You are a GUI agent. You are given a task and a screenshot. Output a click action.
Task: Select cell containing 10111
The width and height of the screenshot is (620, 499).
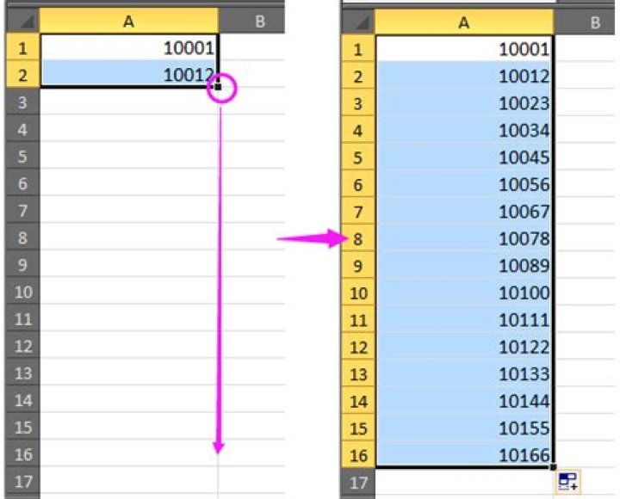click(464, 320)
